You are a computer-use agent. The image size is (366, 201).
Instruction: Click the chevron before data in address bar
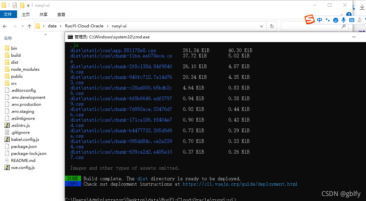(x=44, y=26)
